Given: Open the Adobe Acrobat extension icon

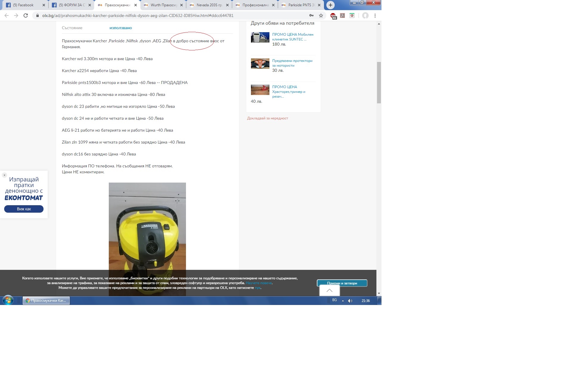Looking at the screenshot, I should 342,15.
